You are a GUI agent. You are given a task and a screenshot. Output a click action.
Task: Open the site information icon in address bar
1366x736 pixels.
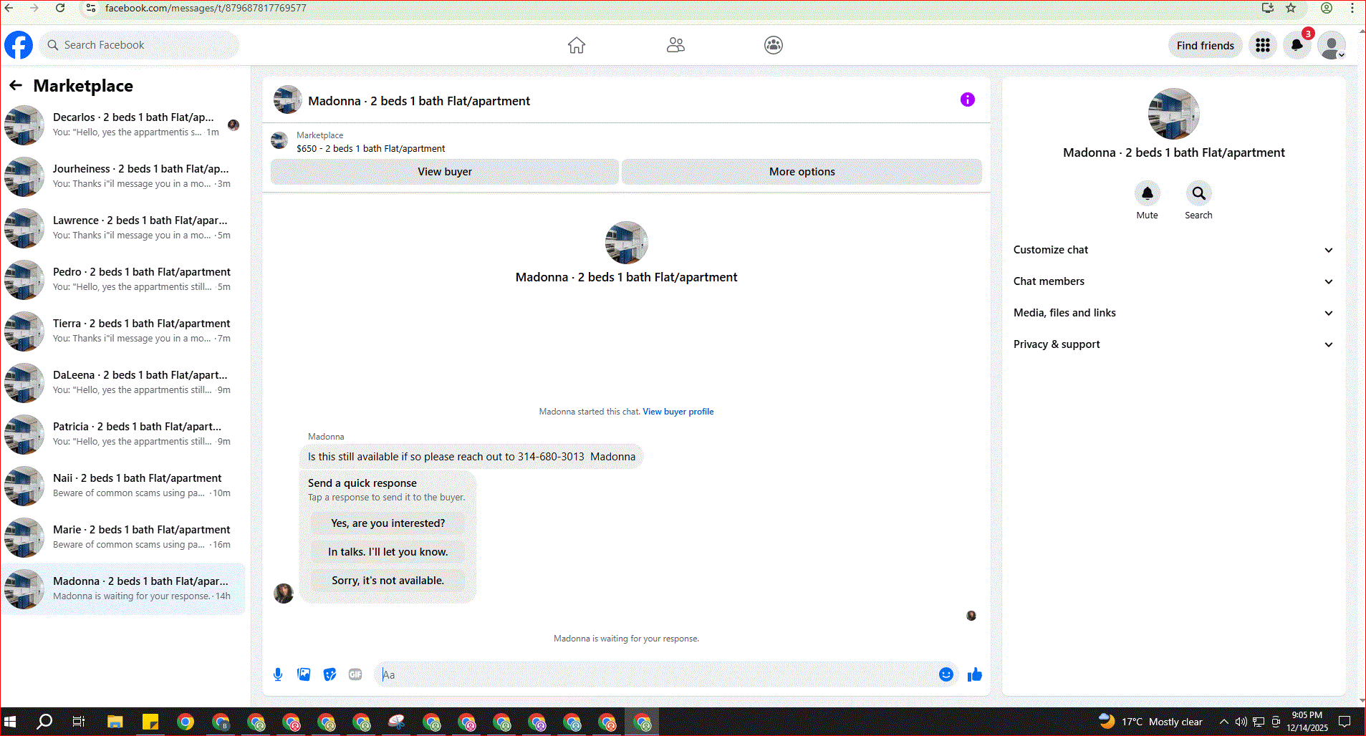pos(90,8)
